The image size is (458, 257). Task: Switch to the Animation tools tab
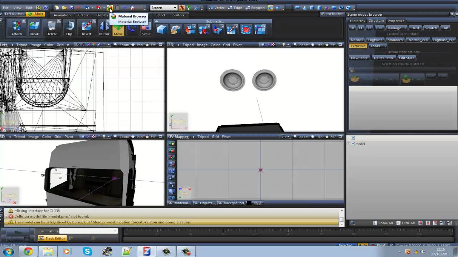click(62, 15)
